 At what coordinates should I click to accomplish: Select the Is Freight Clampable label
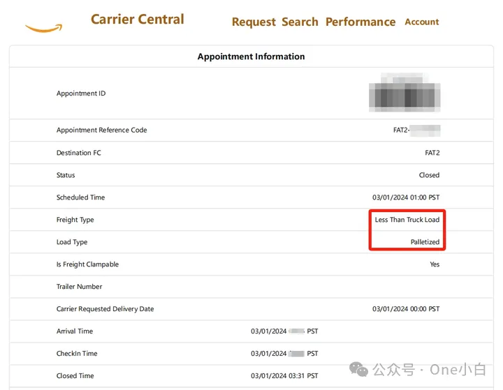pos(87,264)
